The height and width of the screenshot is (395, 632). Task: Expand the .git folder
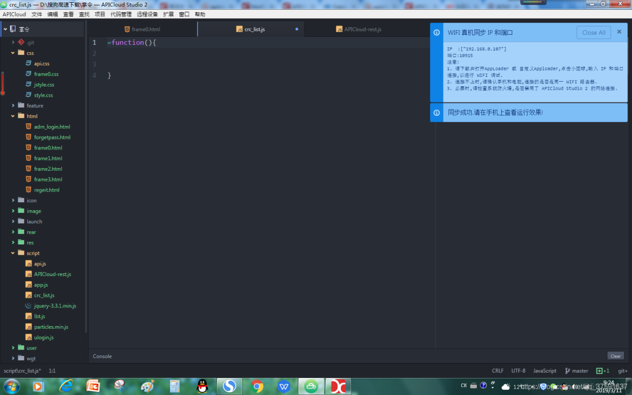point(13,42)
